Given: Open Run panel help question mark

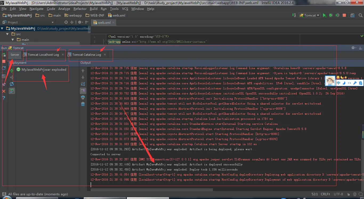Looking at the screenshot, I should [4, 98].
